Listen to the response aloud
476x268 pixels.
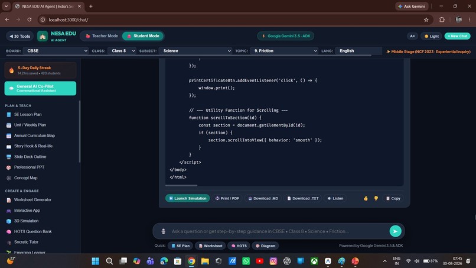335,198
